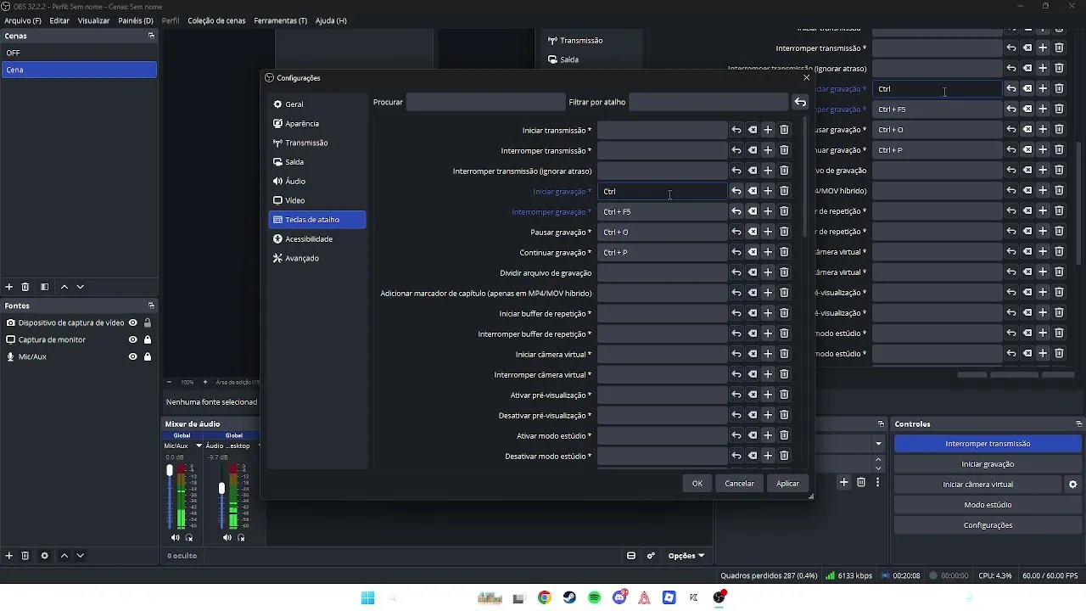The image size is (1086, 611).
Task: Open Discord from the taskbar
Action: click(x=620, y=597)
